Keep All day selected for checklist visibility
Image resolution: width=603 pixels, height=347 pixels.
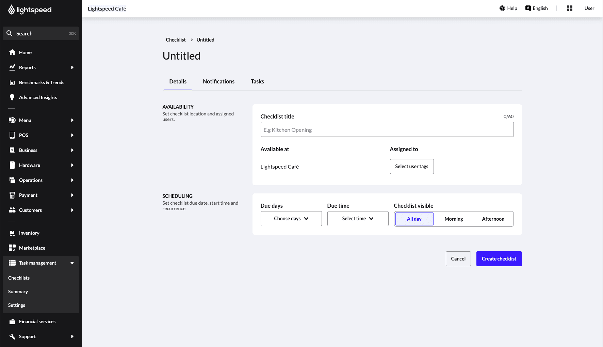tap(414, 219)
